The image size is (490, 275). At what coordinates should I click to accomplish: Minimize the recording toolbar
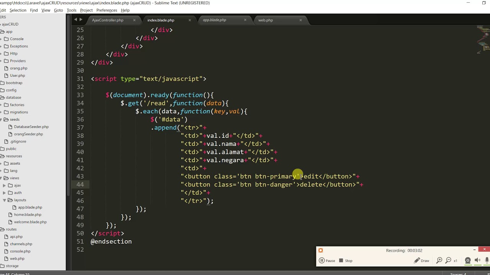[474, 249]
